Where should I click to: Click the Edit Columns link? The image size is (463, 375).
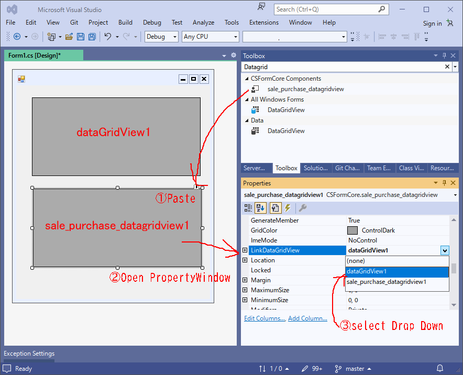click(x=264, y=318)
